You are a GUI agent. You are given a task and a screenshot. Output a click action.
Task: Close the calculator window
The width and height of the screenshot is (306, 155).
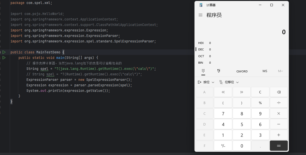(283, 5)
